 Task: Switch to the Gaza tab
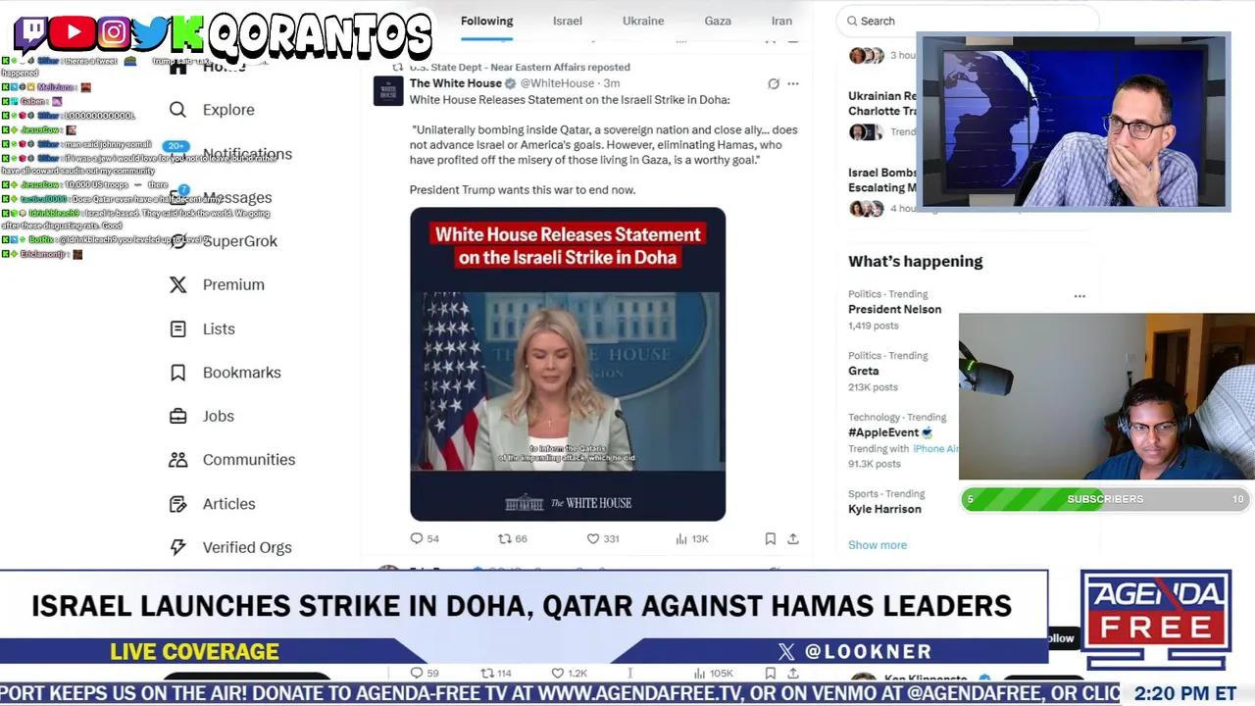tap(718, 21)
